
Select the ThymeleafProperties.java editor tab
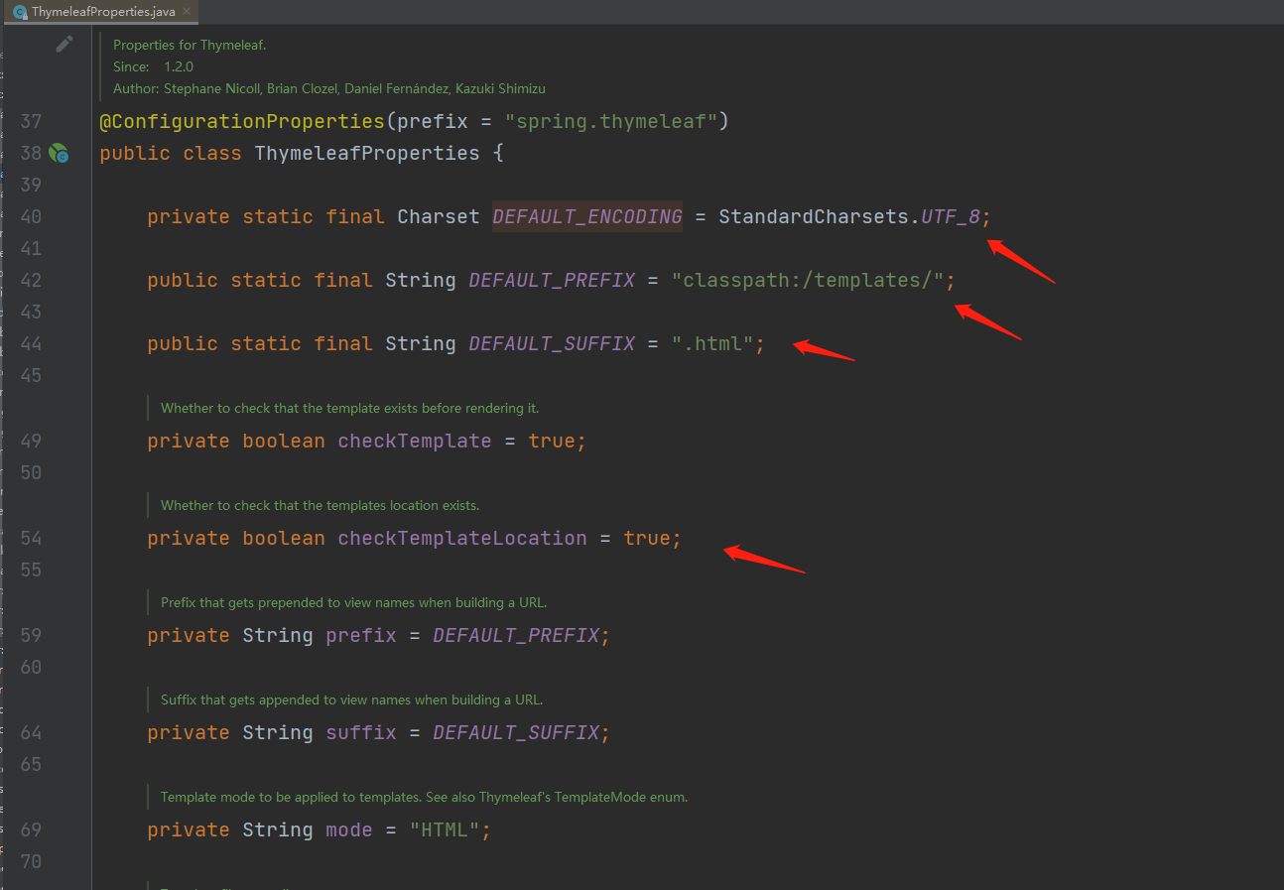[x=99, y=12]
